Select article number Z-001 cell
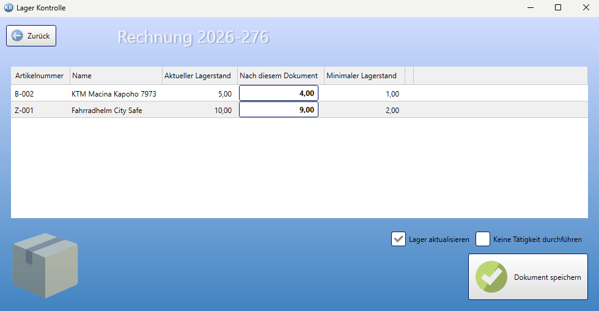Viewport: 599px width, 311px height. point(24,111)
